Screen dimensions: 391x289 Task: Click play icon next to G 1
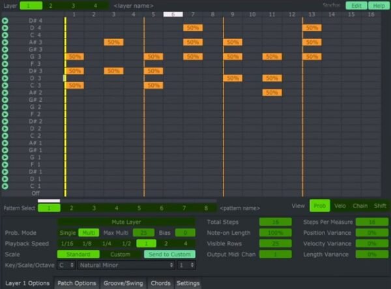(5, 157)
